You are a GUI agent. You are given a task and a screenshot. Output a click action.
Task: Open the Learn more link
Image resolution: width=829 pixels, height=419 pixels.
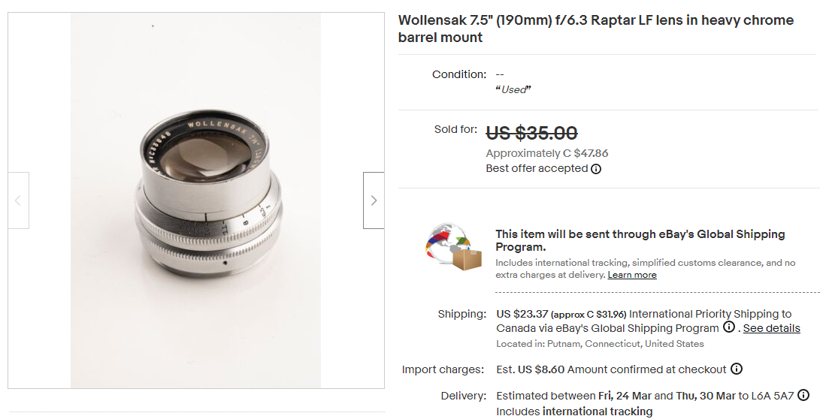[x=631, y=275]
